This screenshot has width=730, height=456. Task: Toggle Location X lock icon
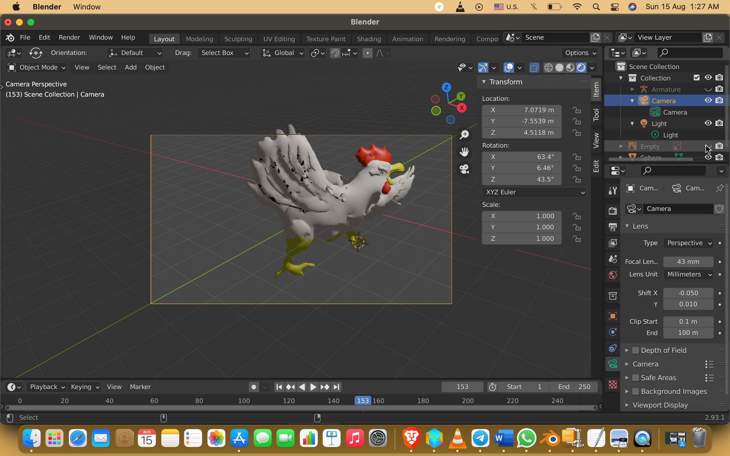point(577,110)
